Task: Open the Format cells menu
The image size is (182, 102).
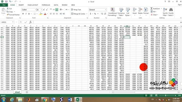Action: [x=146, y=12]
